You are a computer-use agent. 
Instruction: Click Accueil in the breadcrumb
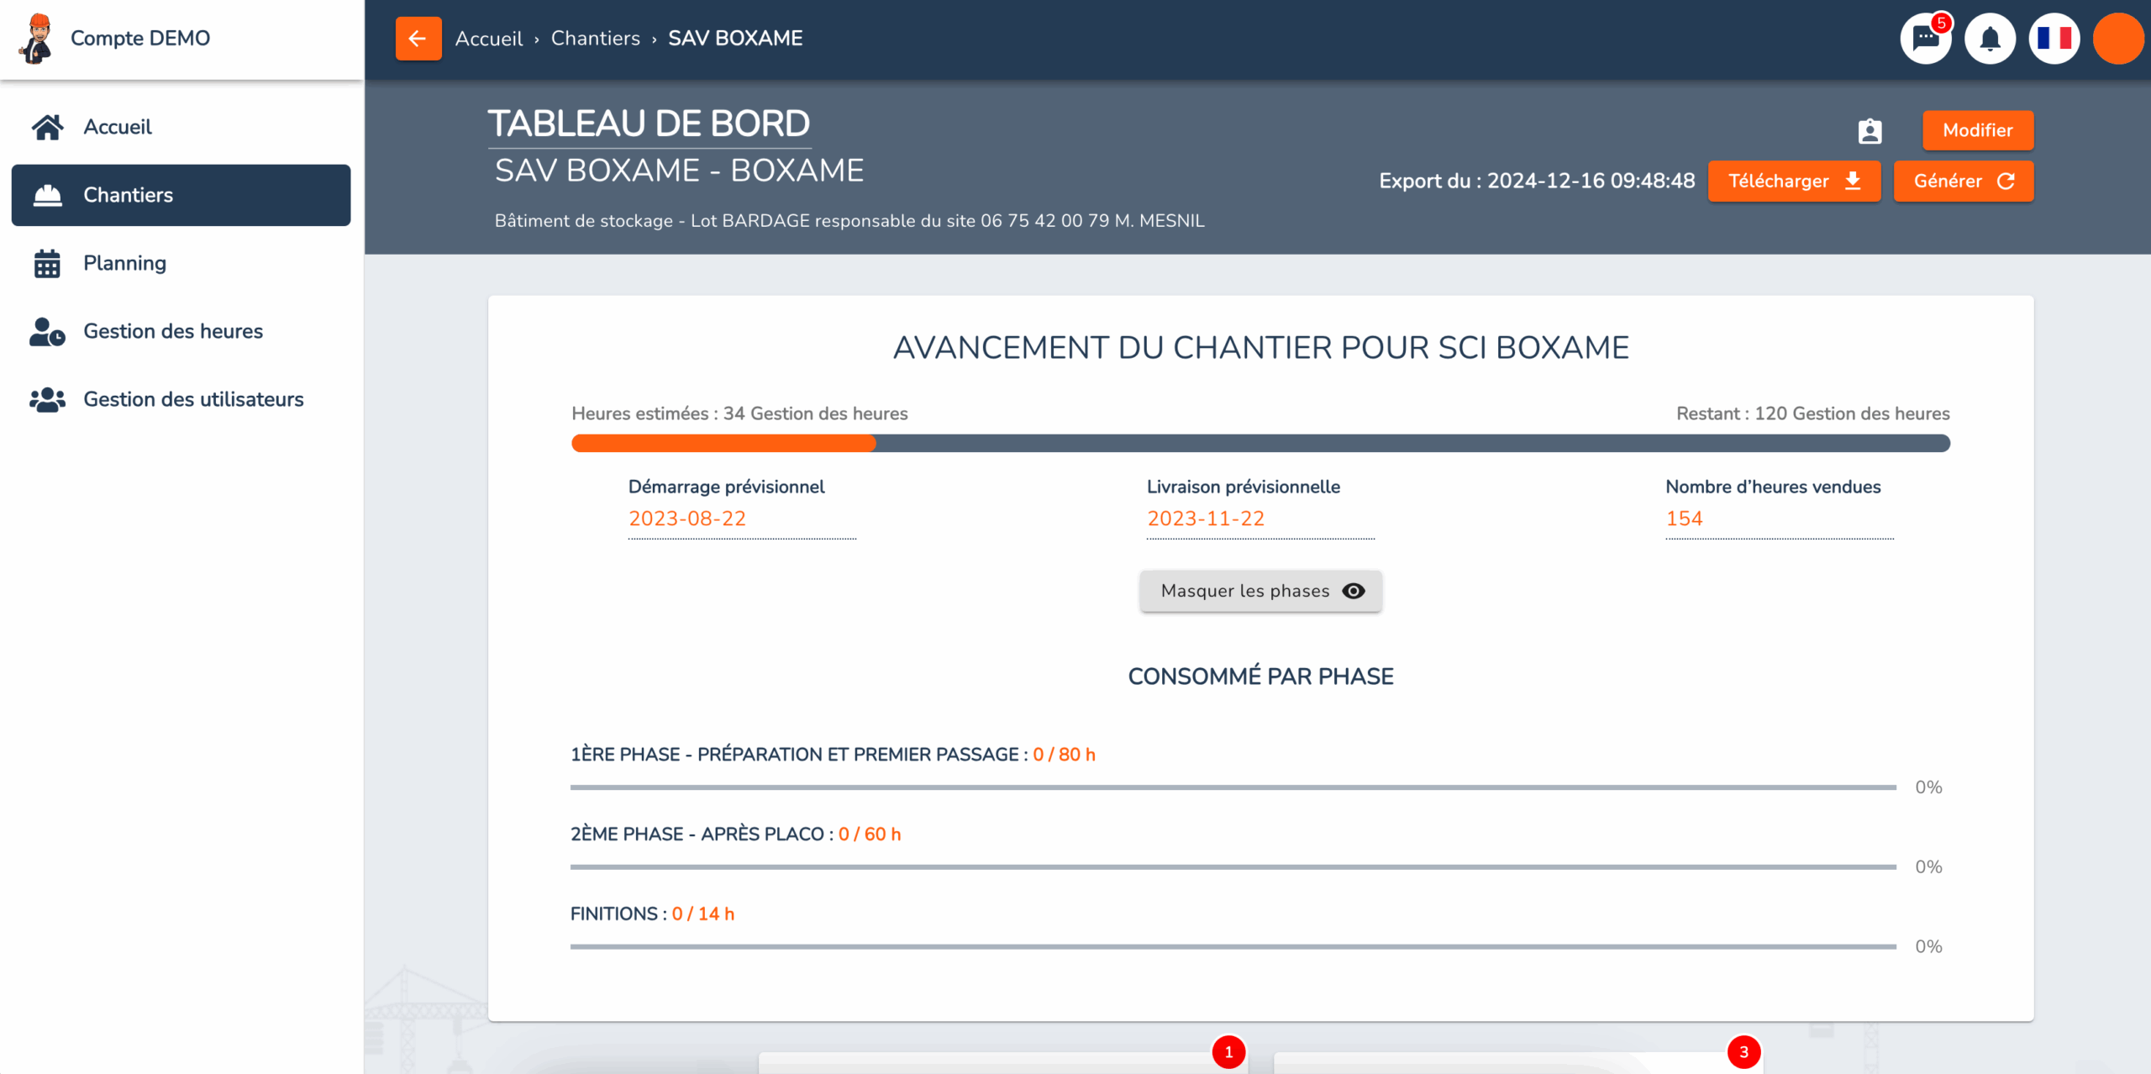pyautogui.click(x=488, y=39)
